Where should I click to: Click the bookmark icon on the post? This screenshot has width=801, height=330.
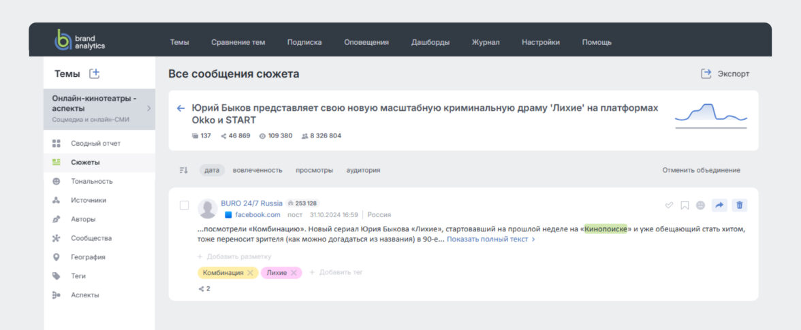tap(685, 205)
